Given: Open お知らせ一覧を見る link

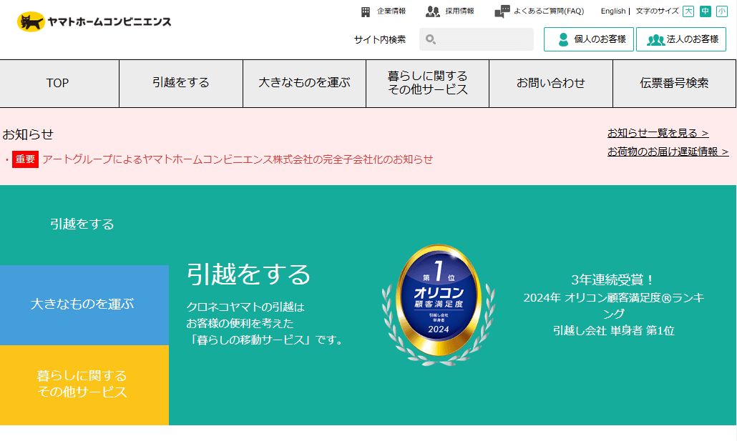Looking at the screenshot, I should [x=658, y=134].
